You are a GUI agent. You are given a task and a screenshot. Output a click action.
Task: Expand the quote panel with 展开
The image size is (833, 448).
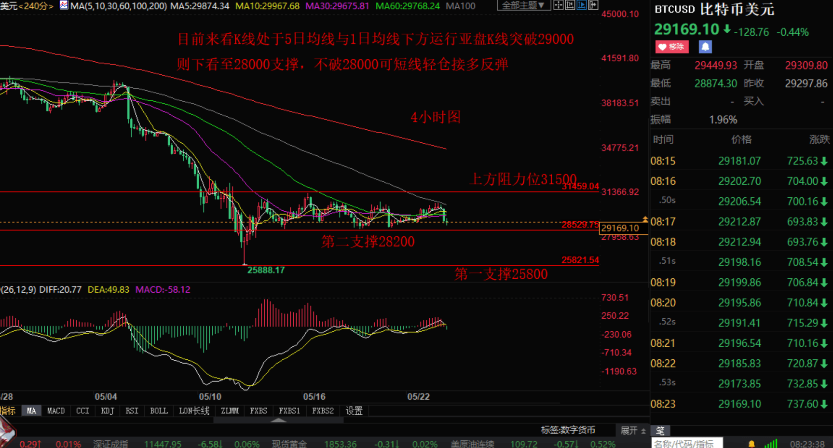pos(630,430)
